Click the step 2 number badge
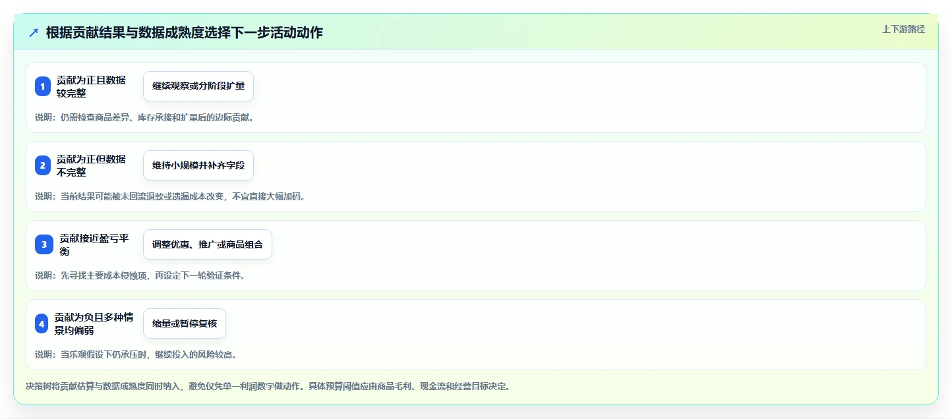 pyautogui.click(x=43, y=165)
